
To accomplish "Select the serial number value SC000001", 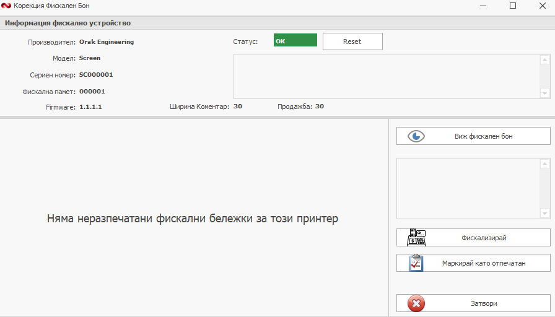I will point(96,75).
